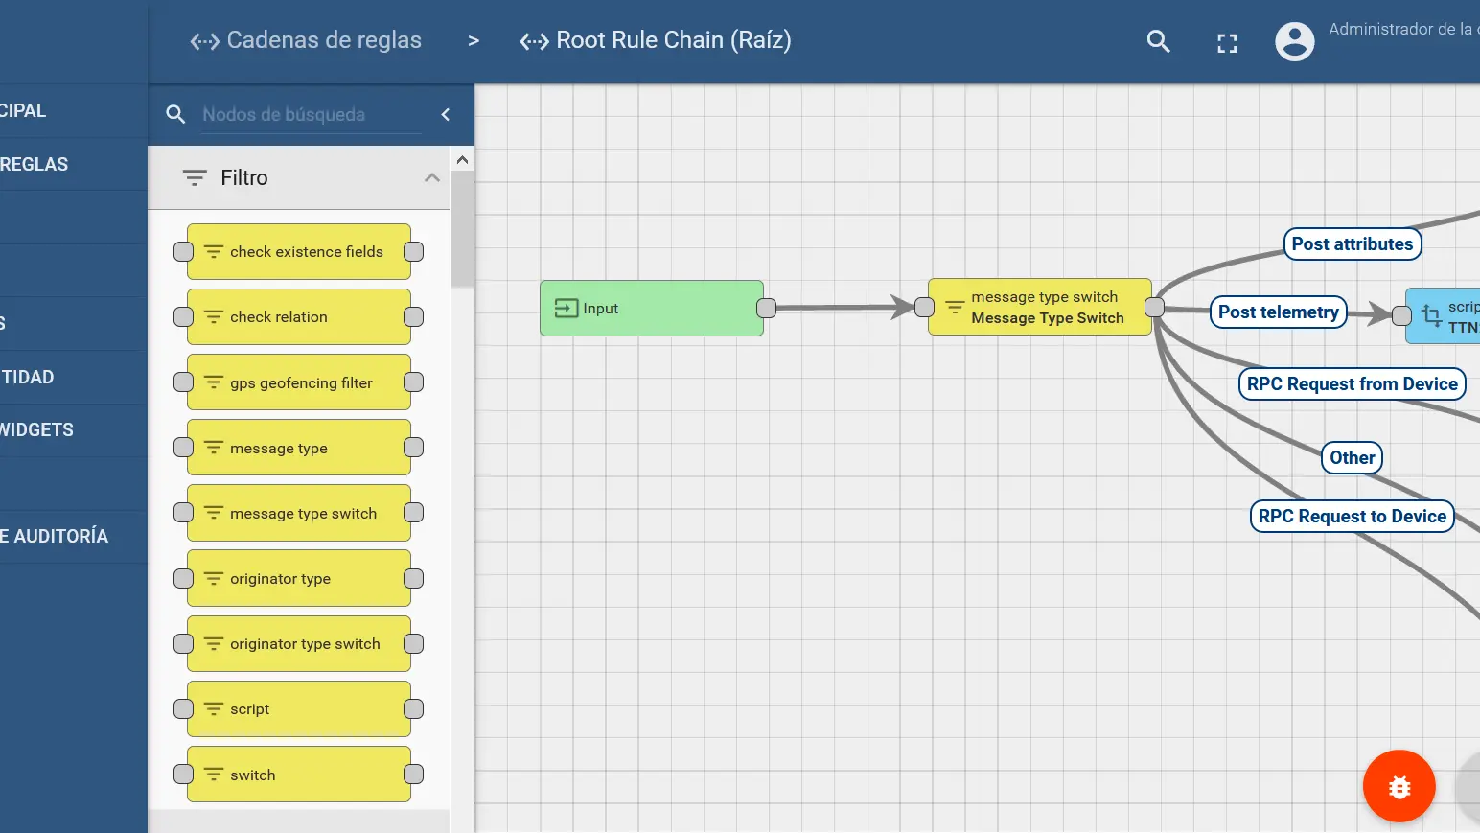Click input connector of blue script node

pyautogui.click(x=1401, y=315)
